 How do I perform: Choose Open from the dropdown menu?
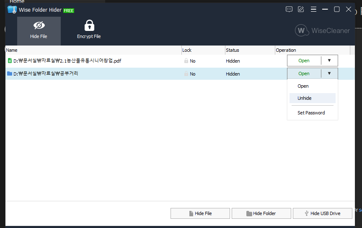[313, 86]
